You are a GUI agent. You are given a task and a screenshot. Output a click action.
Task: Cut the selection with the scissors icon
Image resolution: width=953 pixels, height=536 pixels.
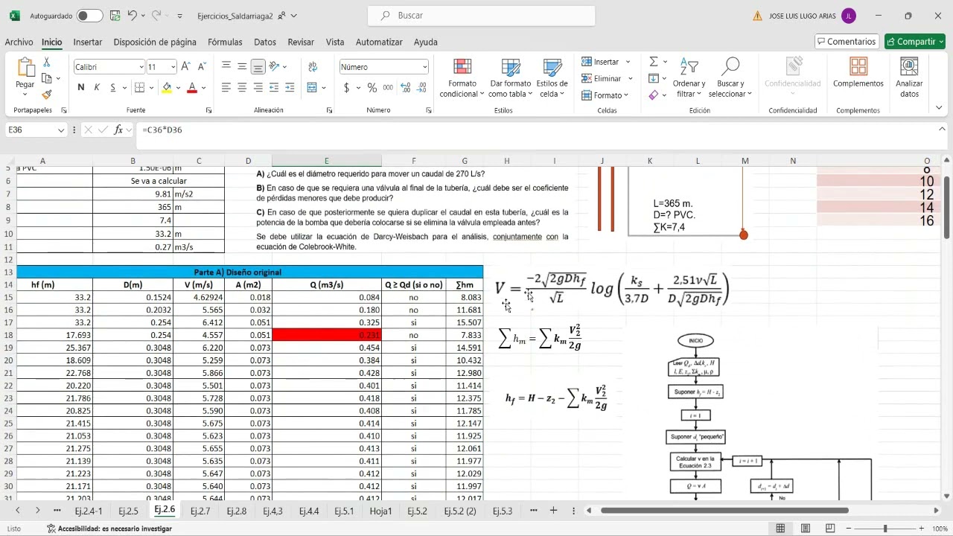pyautogui.click(x=47, y=63)
